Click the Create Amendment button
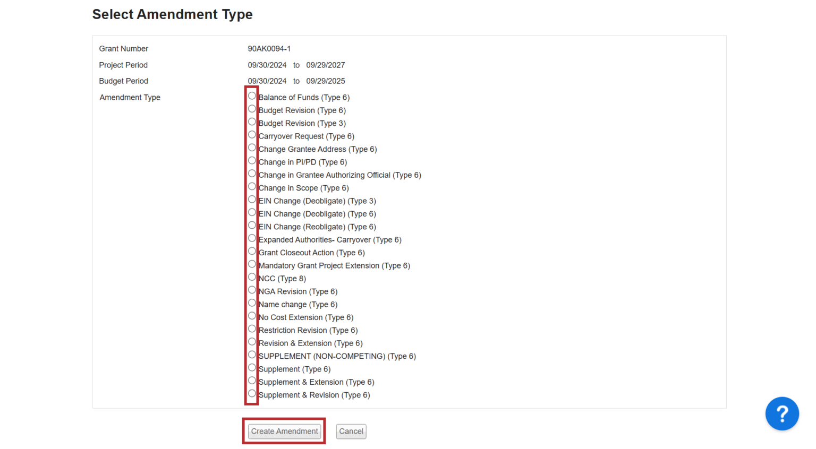The height and width of the screenshot is (449, 816). point(284,431)
